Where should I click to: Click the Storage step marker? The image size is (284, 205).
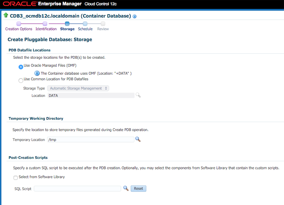[67, 24]
